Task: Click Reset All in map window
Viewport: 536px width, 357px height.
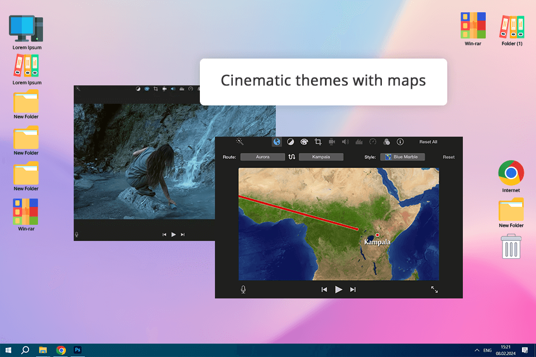Action: [x=428, y=142]
